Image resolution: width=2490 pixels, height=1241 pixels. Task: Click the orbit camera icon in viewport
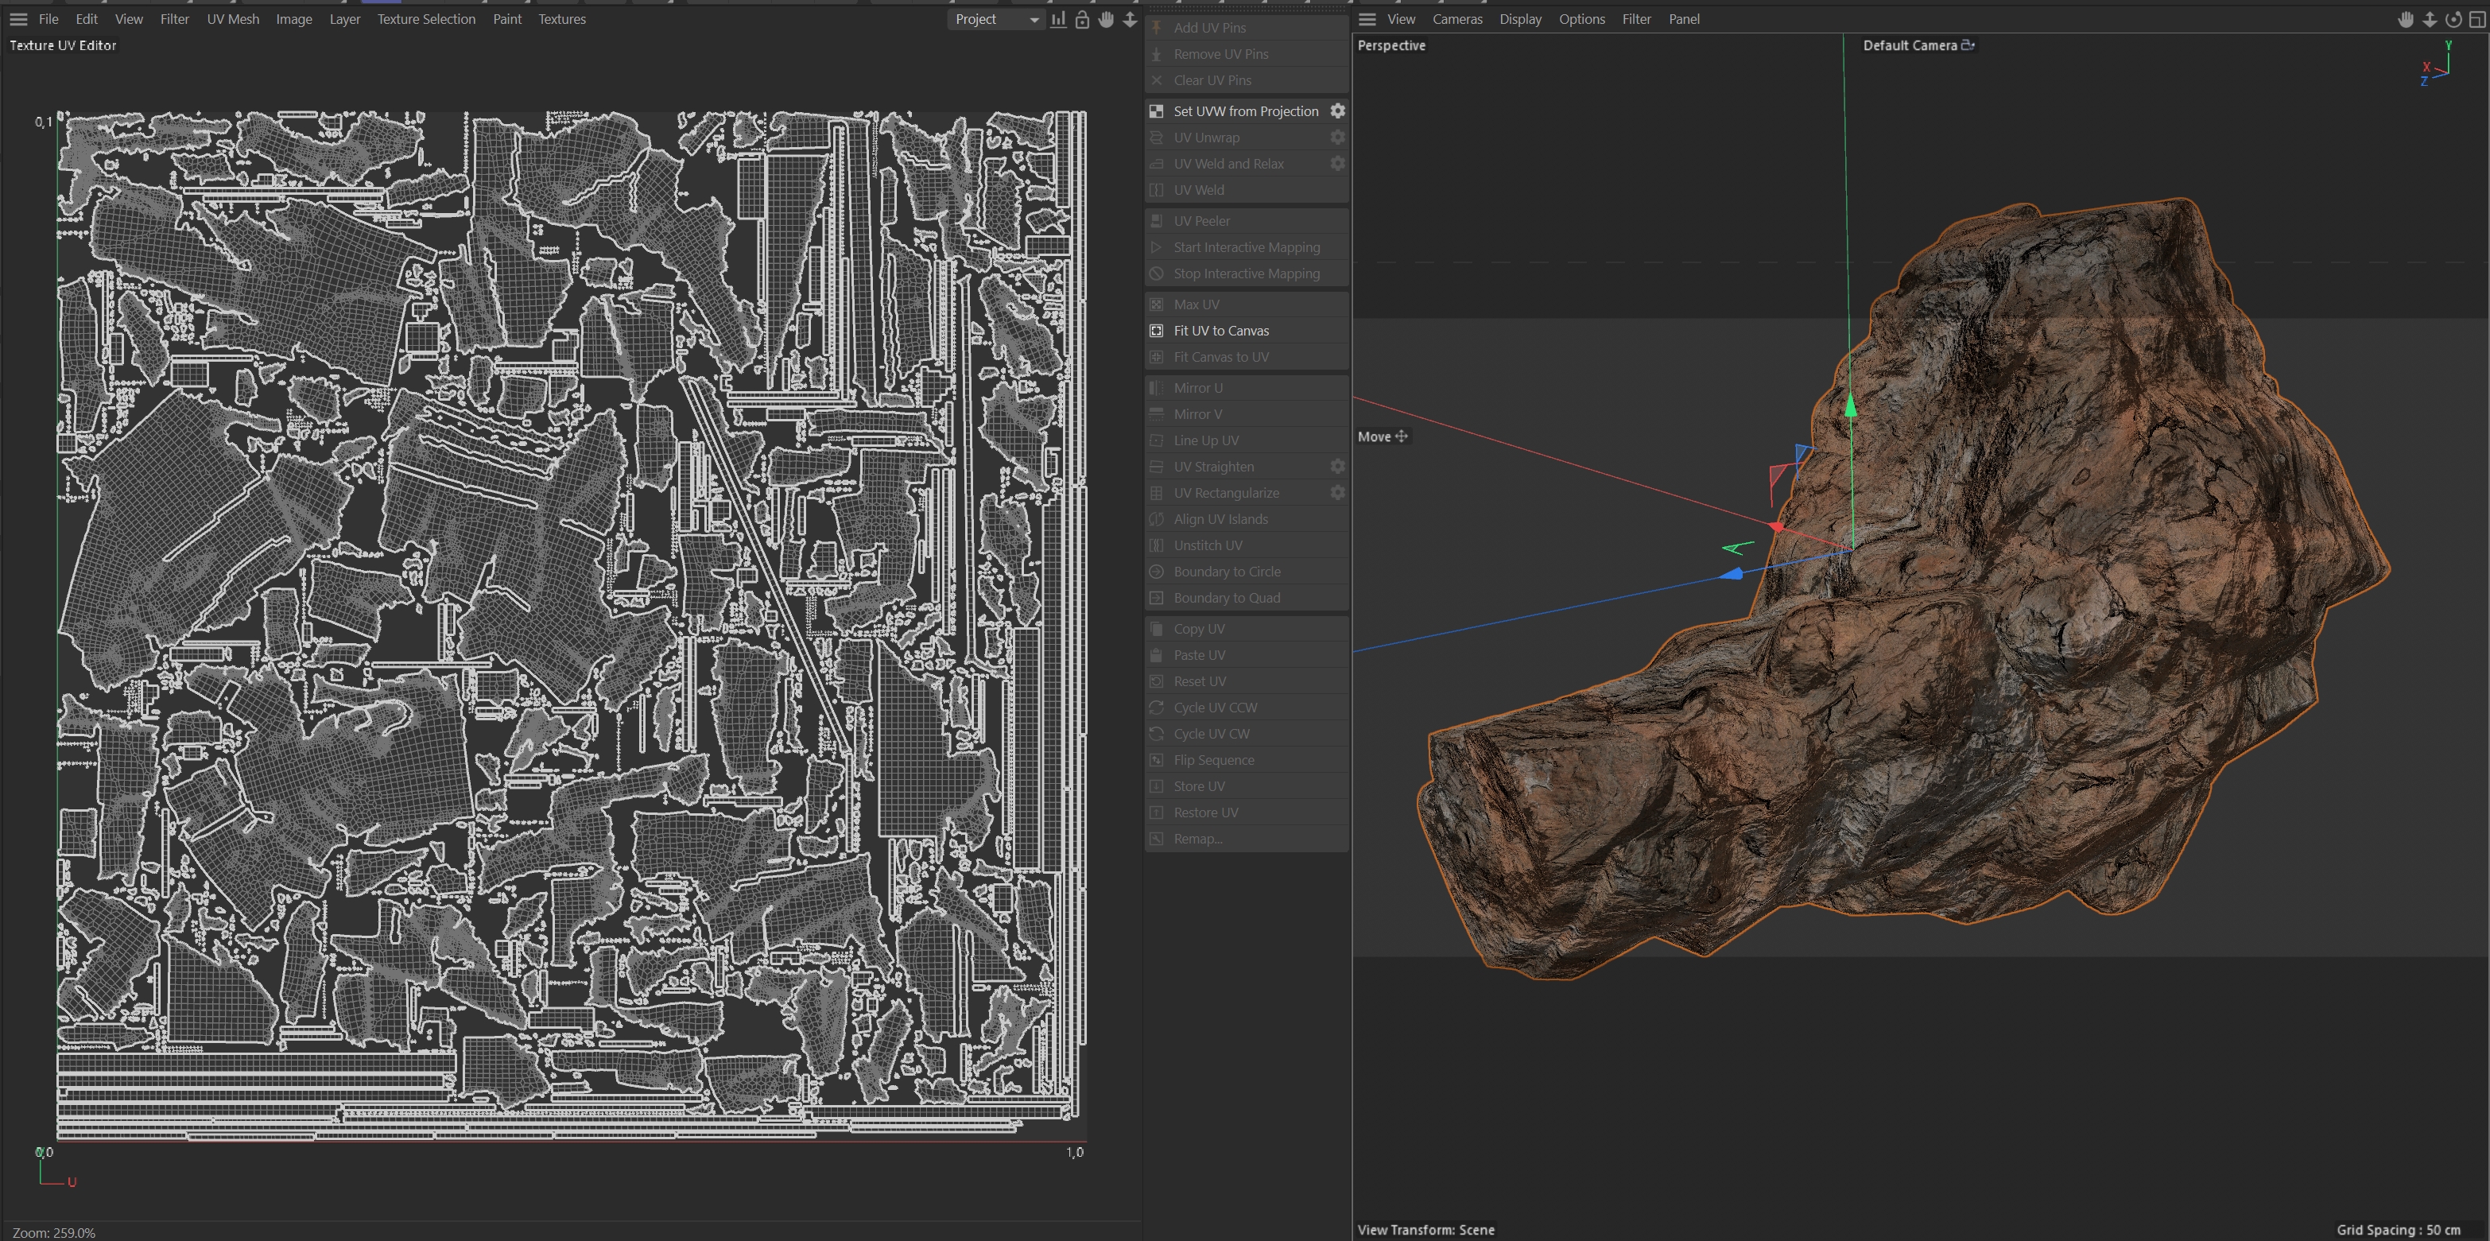click(x=2453, y=19)
